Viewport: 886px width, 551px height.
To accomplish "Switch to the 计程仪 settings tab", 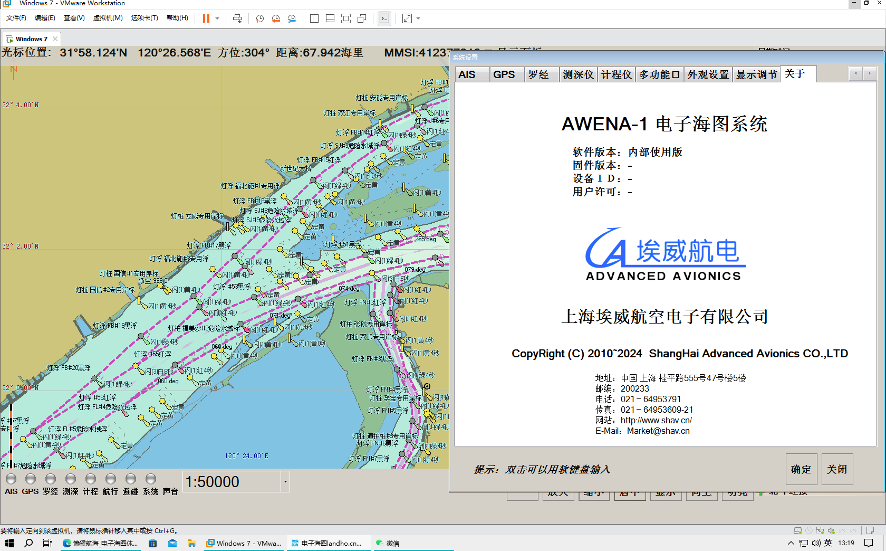I will click(x=617, y=74).
